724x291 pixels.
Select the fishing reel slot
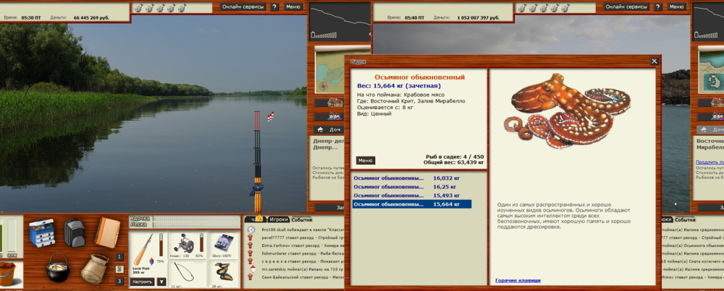[188, 246]
